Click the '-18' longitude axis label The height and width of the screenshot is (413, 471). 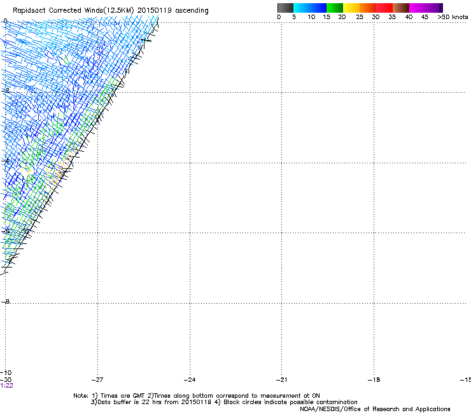coord(374,380)
